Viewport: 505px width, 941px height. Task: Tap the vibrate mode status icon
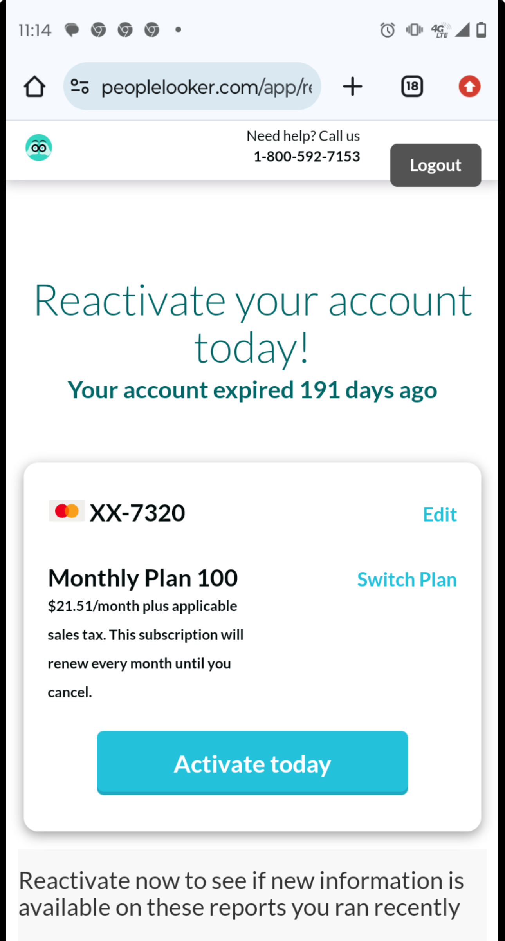click(414, 30)
